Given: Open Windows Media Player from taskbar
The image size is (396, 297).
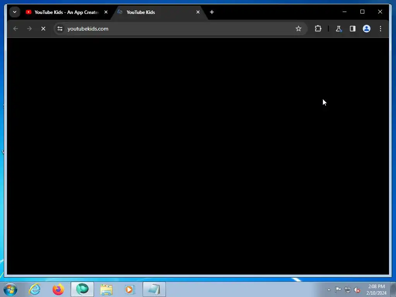Looking at the screenshot, I should point(130,289).
